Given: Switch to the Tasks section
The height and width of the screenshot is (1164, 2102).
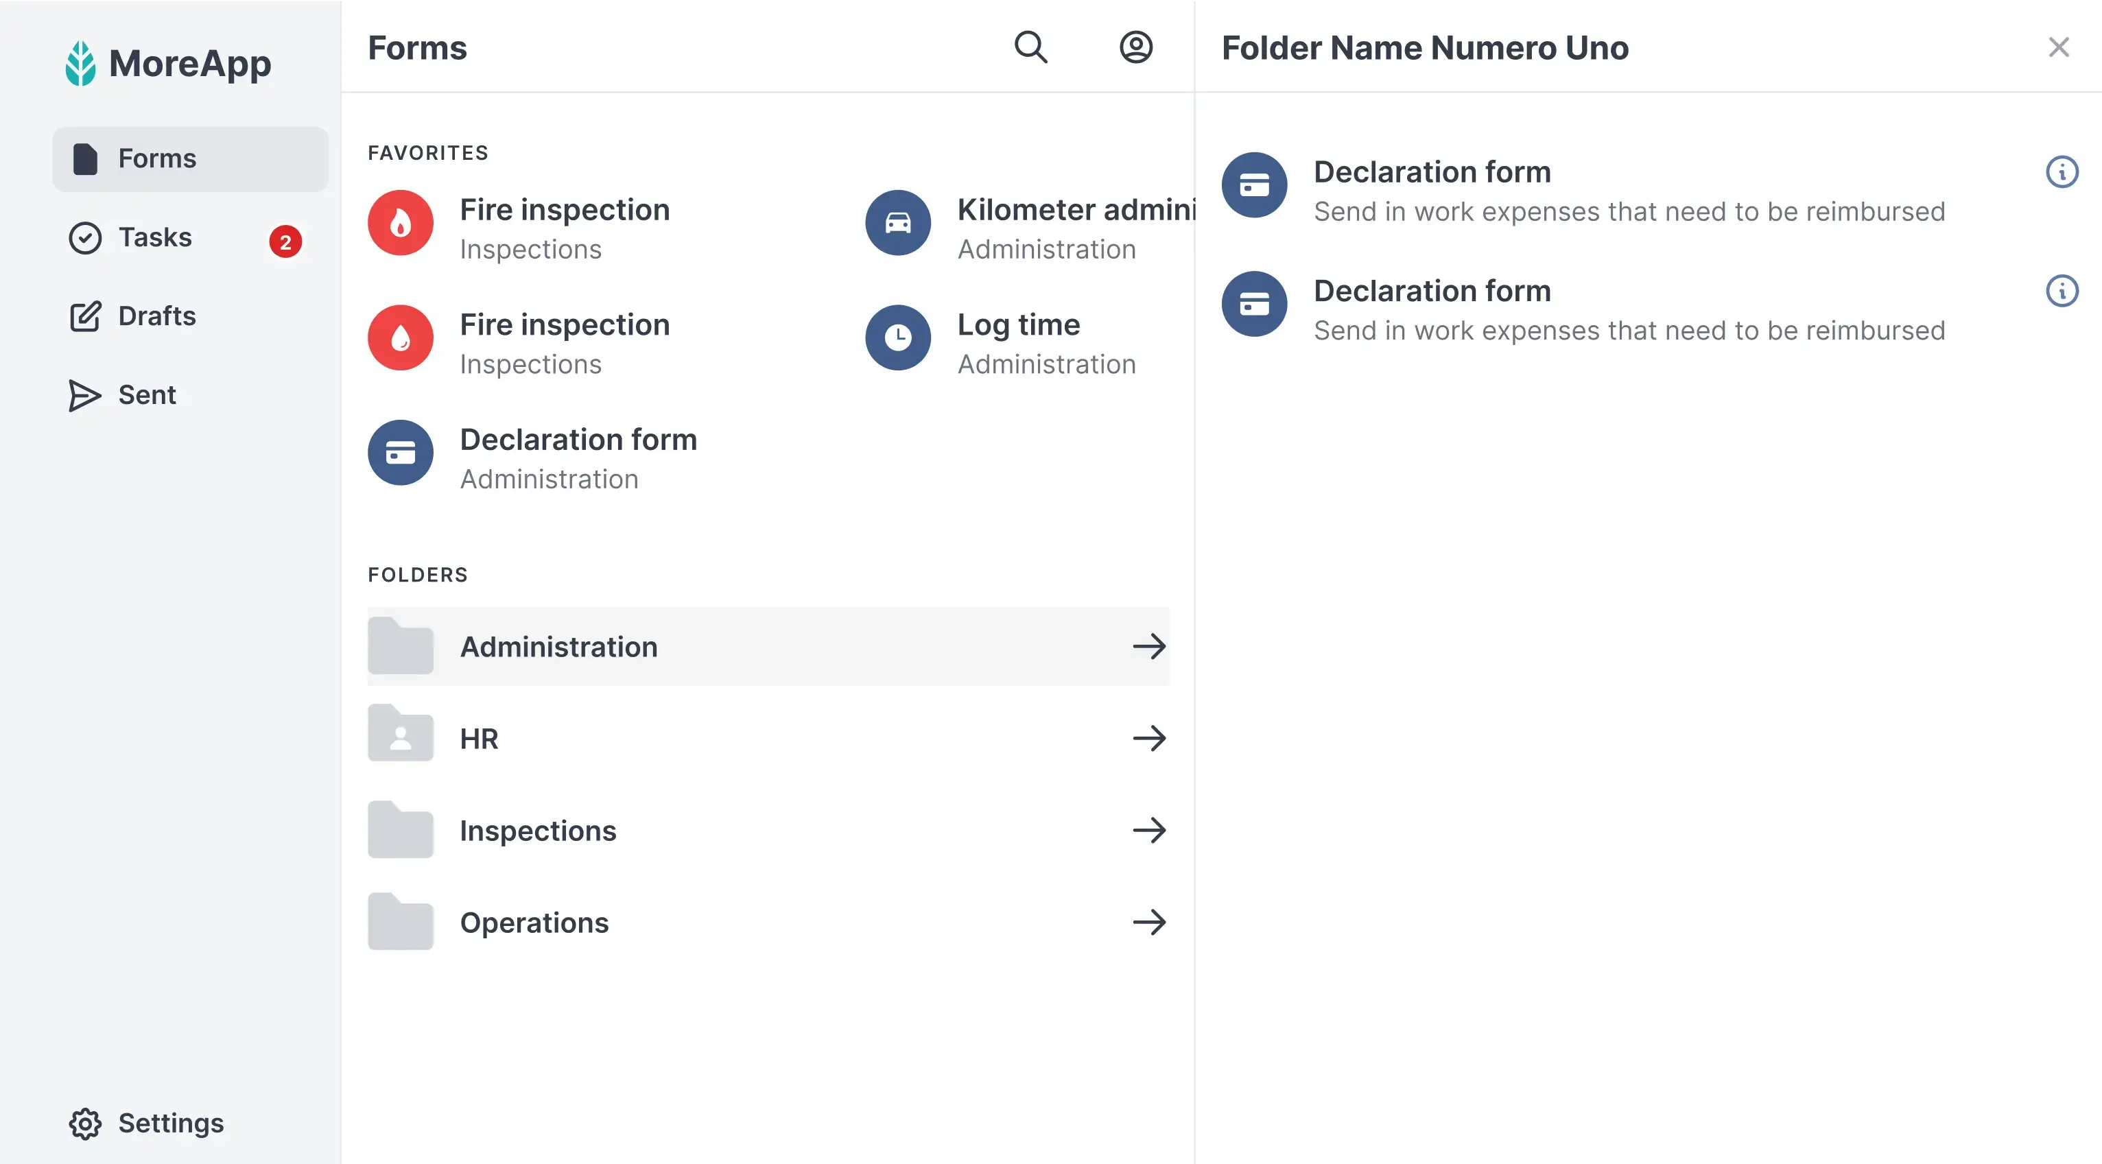Looking at the screenshot, I should [x=154, y=237].
